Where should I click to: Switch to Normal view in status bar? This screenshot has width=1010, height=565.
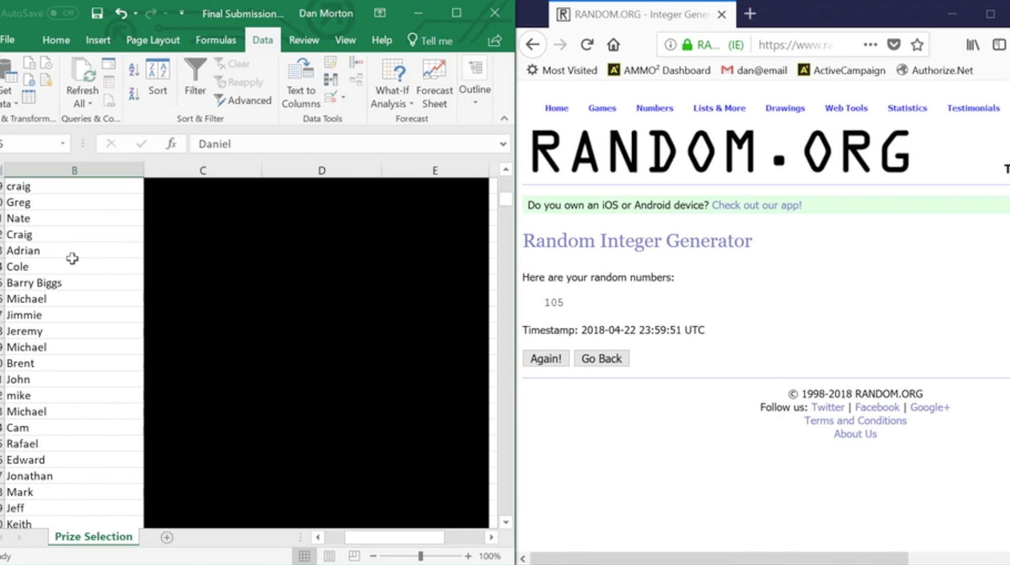click(304, 556)
